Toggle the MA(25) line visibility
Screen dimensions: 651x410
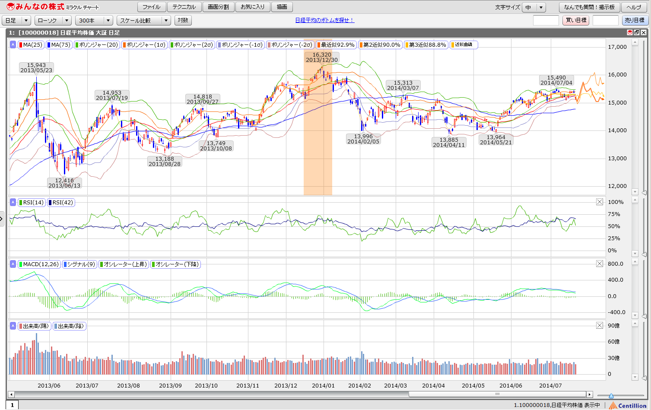point(31,44)
